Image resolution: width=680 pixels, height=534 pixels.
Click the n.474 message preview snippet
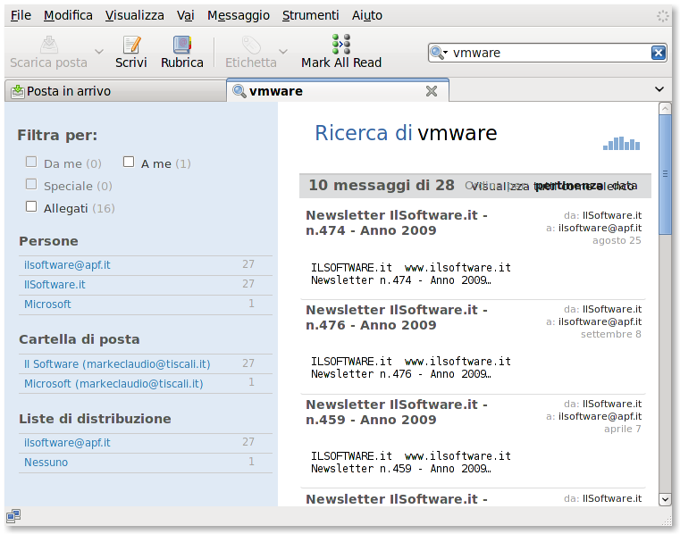pos(411,274)
